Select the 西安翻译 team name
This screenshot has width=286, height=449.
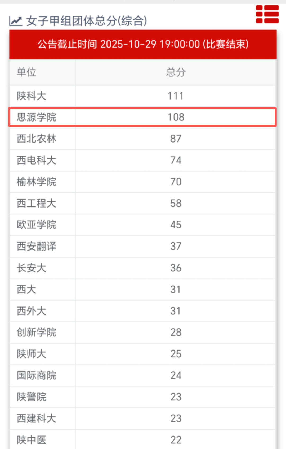tap(36, 246)
